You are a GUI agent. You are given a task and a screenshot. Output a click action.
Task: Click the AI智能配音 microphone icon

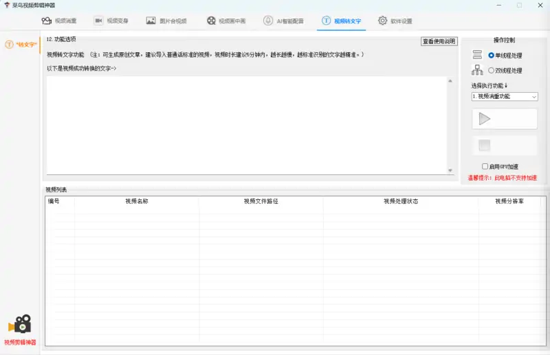(x=267, y=21)
